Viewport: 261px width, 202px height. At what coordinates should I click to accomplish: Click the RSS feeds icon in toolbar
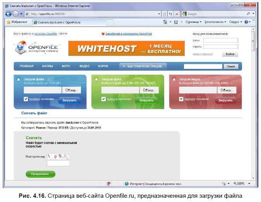coord(176,22)
